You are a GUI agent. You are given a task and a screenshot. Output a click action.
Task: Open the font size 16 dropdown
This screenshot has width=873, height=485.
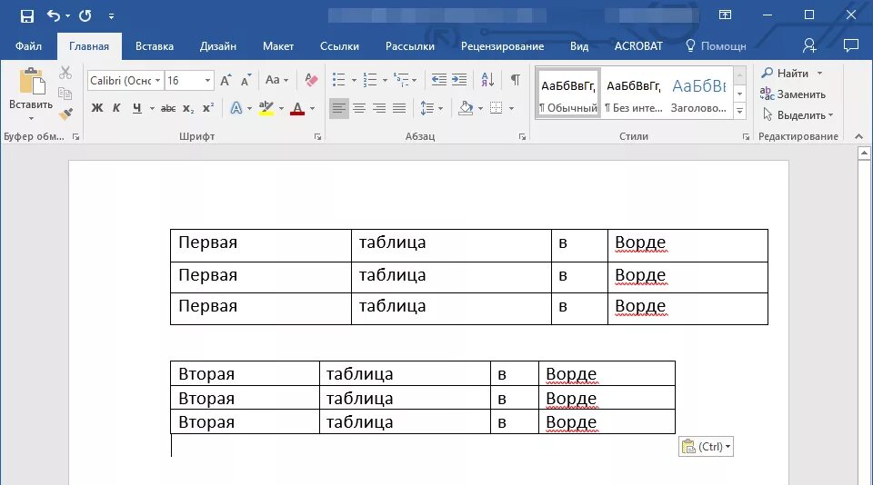tap(207, 81)
